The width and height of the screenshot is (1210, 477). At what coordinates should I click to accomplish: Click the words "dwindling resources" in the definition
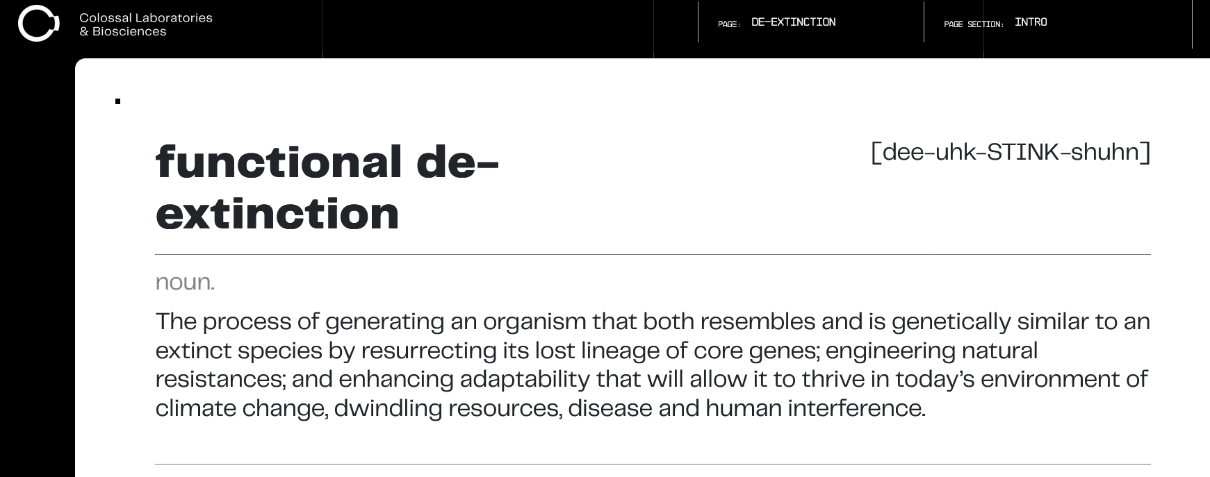tap(447, 408)
